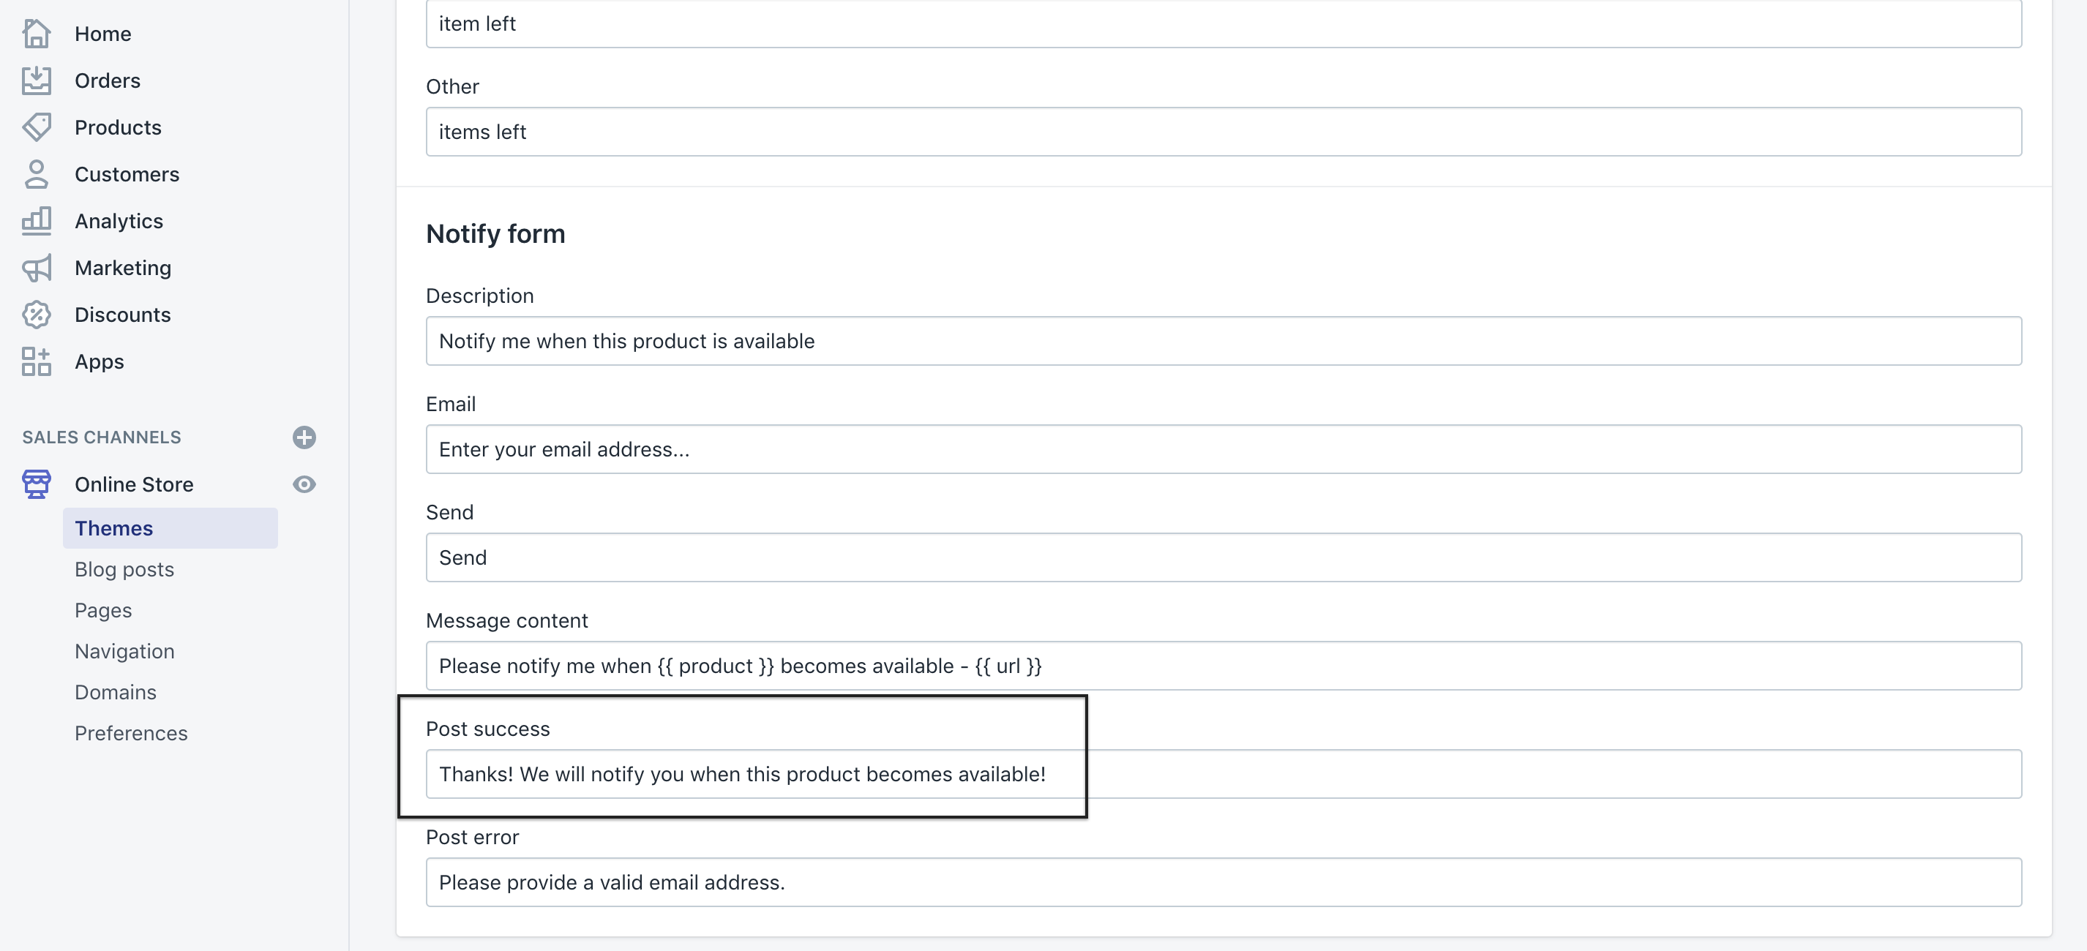Open Marketing megaphone icon

37,268
